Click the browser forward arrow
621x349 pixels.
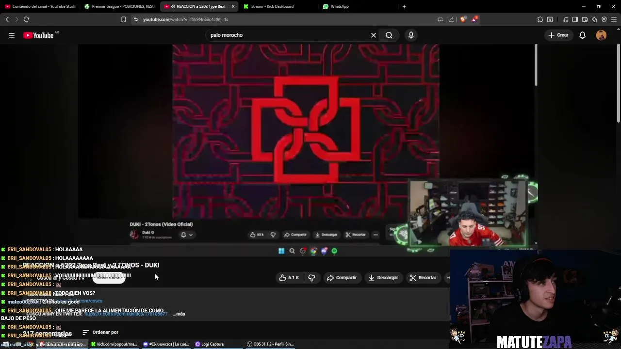16,19
